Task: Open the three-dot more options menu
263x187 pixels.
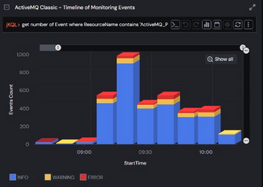Action: point(248,25)
